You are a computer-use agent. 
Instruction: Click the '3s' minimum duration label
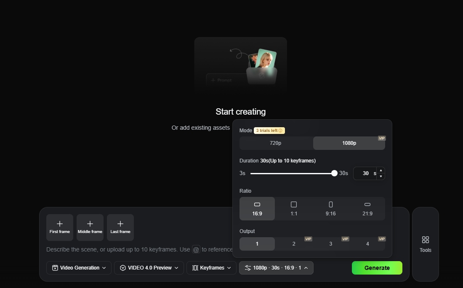point(242,173)
